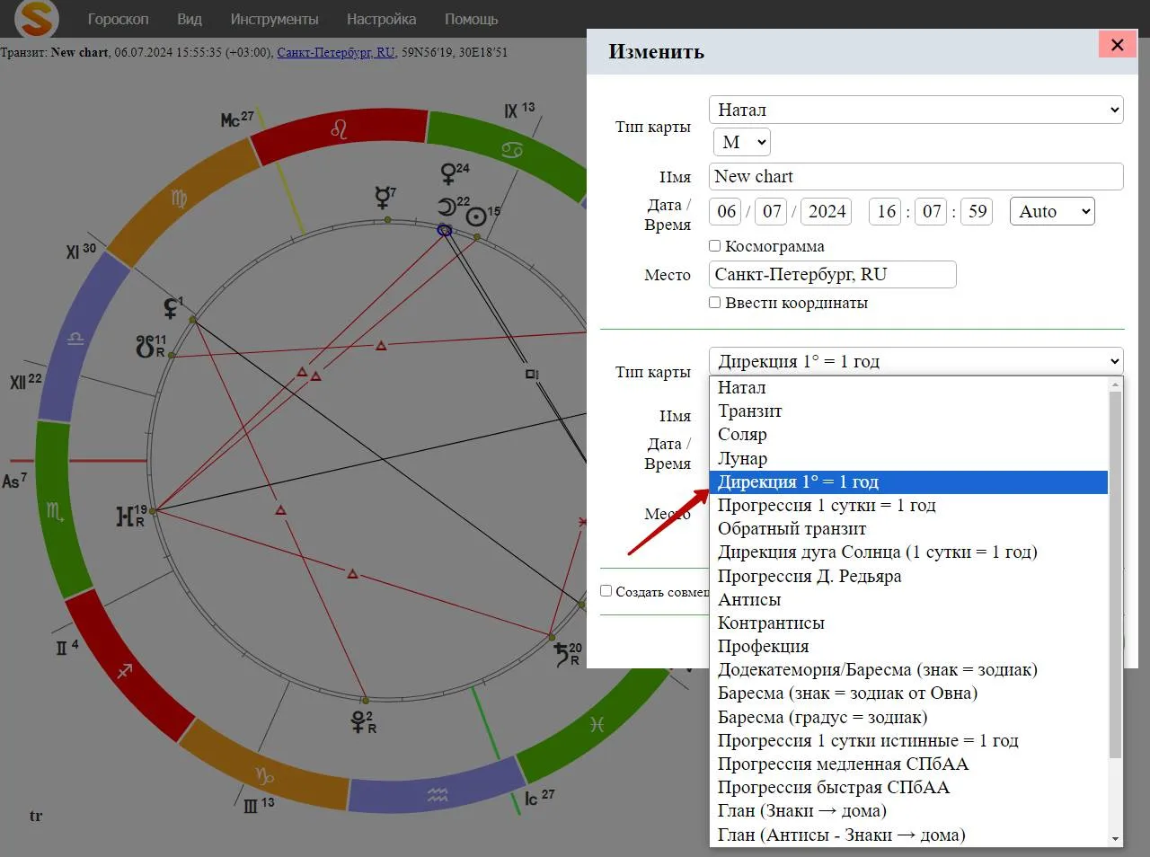Image resolution: width=1150 pixels, height=857 pixels.
Task: Click the Cancer sign on the zodiac wheel
Action: pyautogui.click(x=511, y=148)
